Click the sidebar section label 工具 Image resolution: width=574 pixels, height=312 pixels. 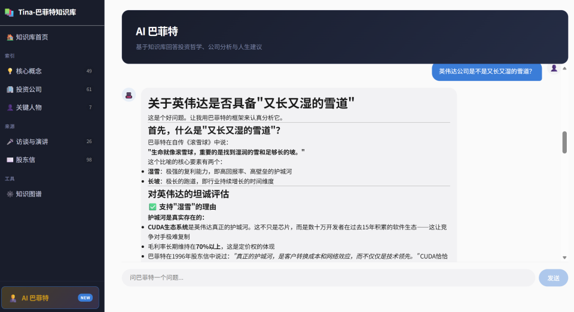click(10, 179)
